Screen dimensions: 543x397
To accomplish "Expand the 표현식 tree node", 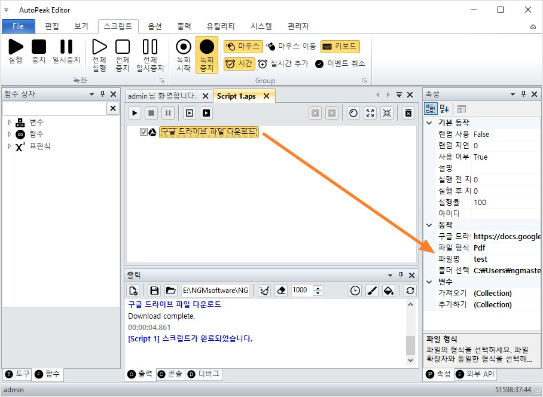I will (x=10, y=146).
